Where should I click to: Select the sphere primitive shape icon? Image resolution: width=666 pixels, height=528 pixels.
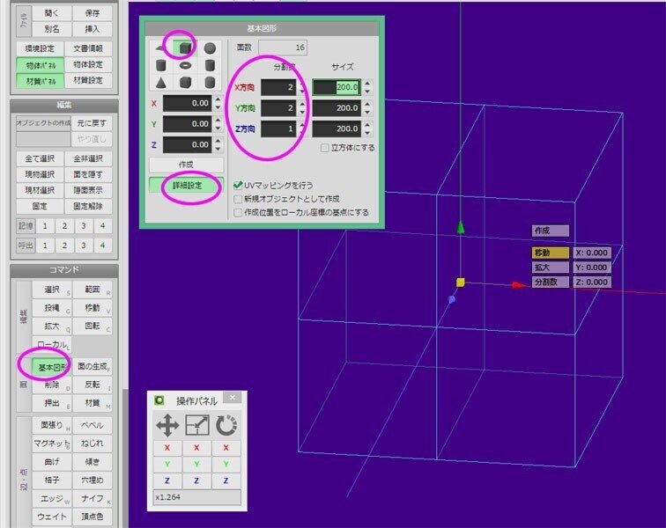[210, 48]
